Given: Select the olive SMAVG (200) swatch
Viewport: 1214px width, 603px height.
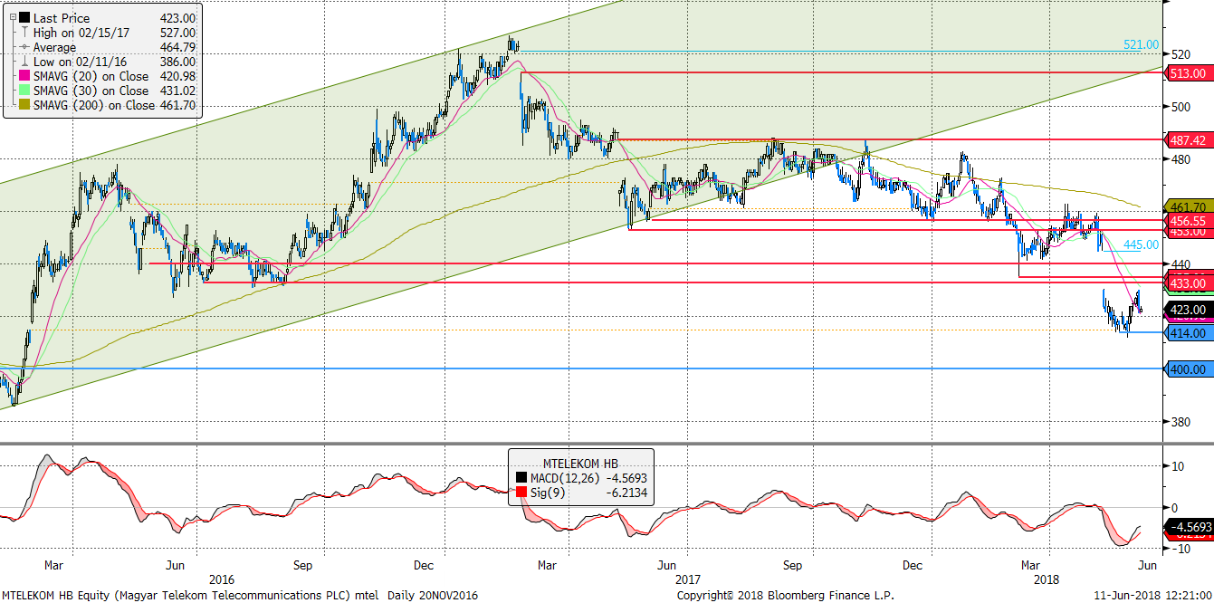Looking at the screenshot, I should click(x=24, y=105).
